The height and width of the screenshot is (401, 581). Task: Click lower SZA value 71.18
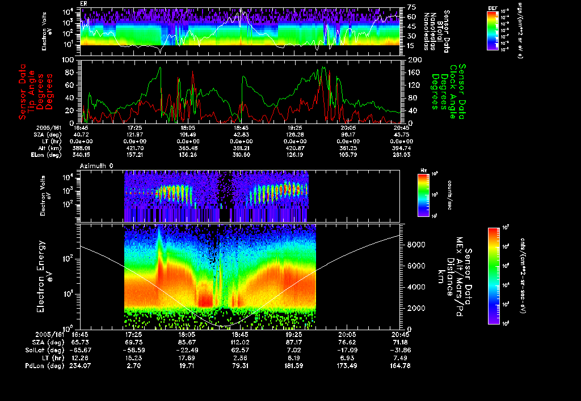[x=400, y=343]
